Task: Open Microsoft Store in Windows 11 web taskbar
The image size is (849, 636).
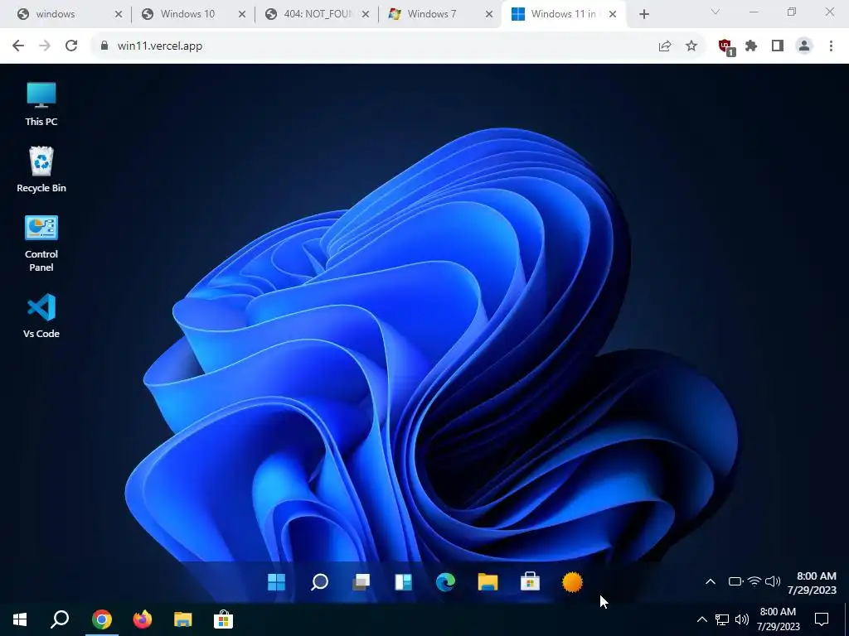Action: [x=530, y=582]
